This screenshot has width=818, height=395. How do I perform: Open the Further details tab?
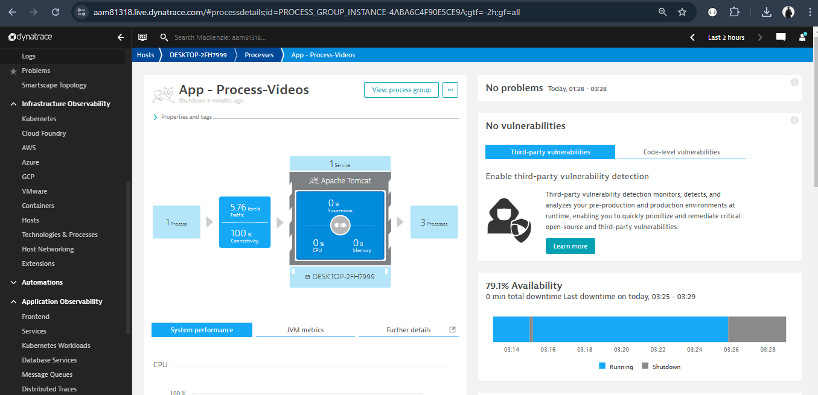click(x=409, y=330)
